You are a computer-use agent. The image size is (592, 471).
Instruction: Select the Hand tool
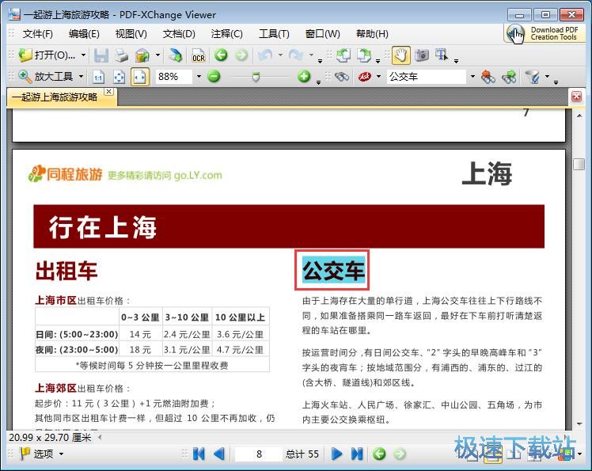click(x=401, y=55)
